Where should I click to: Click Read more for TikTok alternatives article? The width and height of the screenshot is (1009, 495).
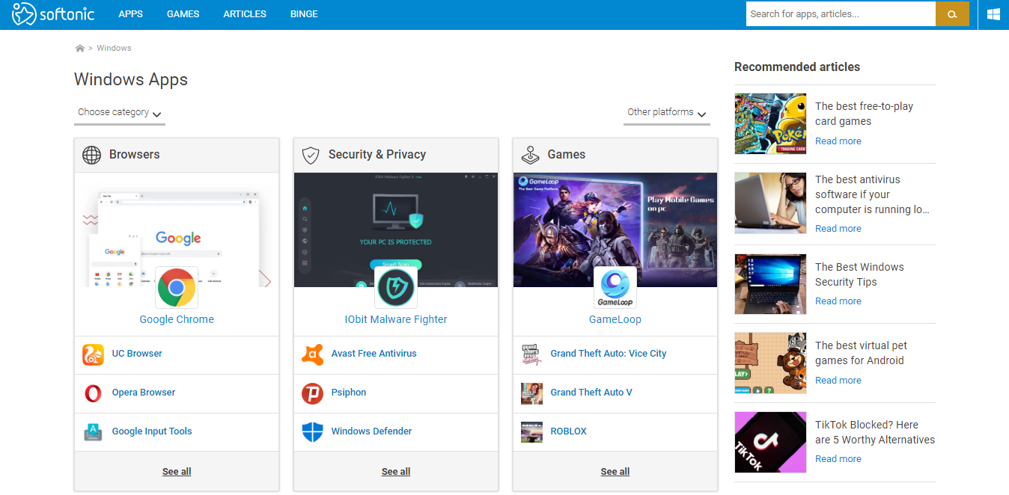838,459
